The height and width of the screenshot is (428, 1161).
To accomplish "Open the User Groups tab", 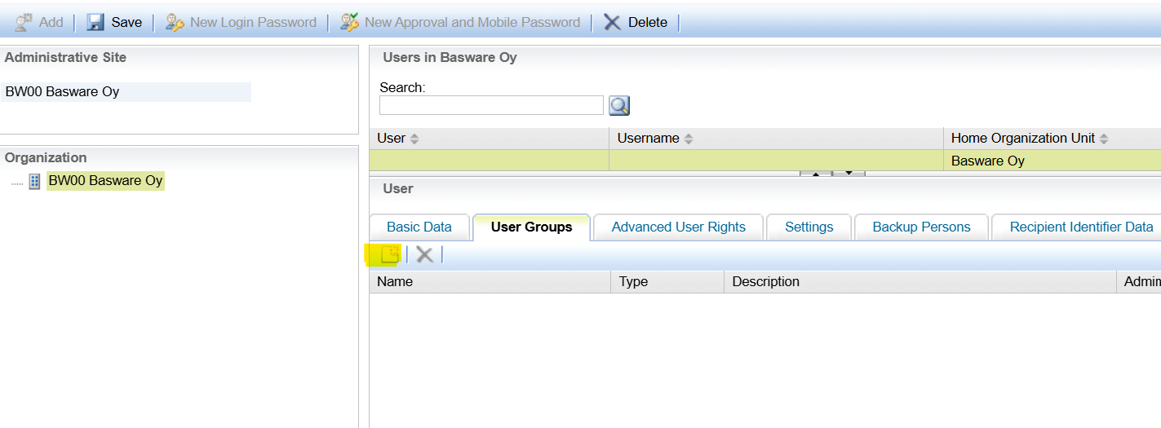I will coord(532,227).
